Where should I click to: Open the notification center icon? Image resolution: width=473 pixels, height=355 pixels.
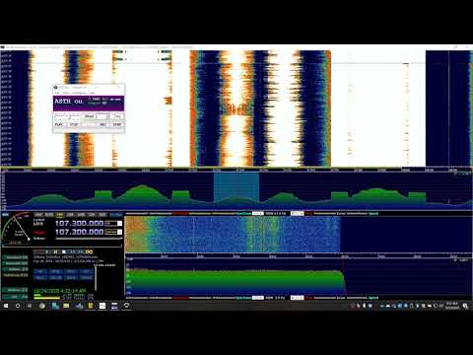coord(465,306)
